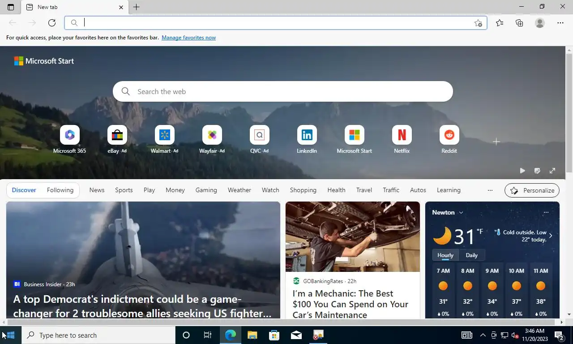
Task: Open the mechanic car maintenance article
Action: point(351,304)
